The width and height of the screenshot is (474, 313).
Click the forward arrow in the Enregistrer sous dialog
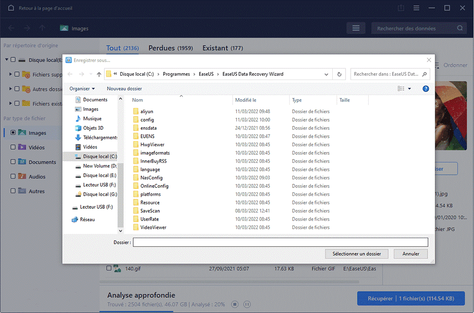pyautogui.click(x=82, y=74)
